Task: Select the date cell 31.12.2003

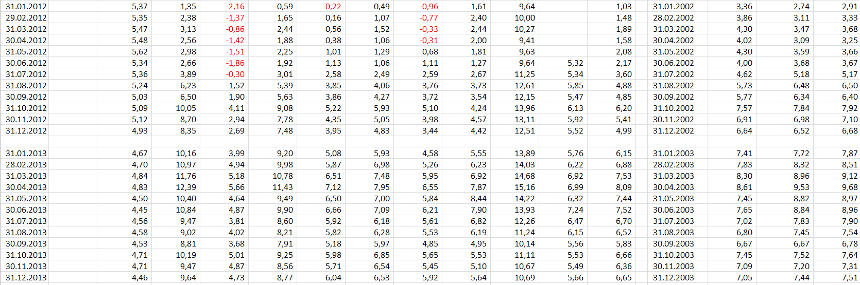Action: pos(673,278)
